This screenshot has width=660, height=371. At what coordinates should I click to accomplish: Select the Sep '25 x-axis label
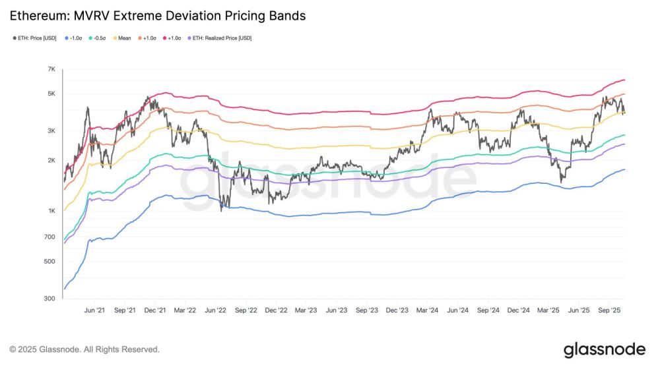click(610, 310)
